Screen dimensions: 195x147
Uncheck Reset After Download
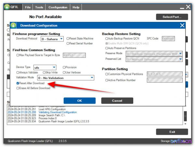click(x=18, y=83)
